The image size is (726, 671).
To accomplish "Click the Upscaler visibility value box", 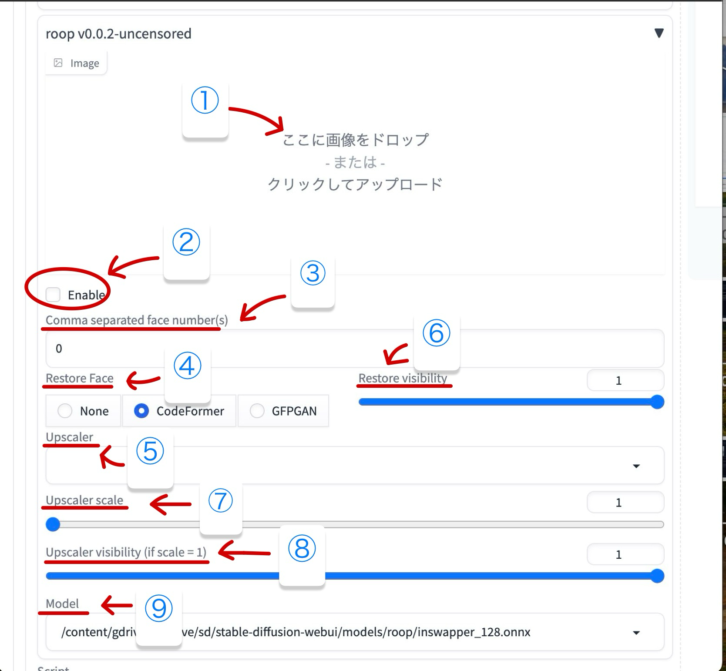I will (x=625, y=554).
